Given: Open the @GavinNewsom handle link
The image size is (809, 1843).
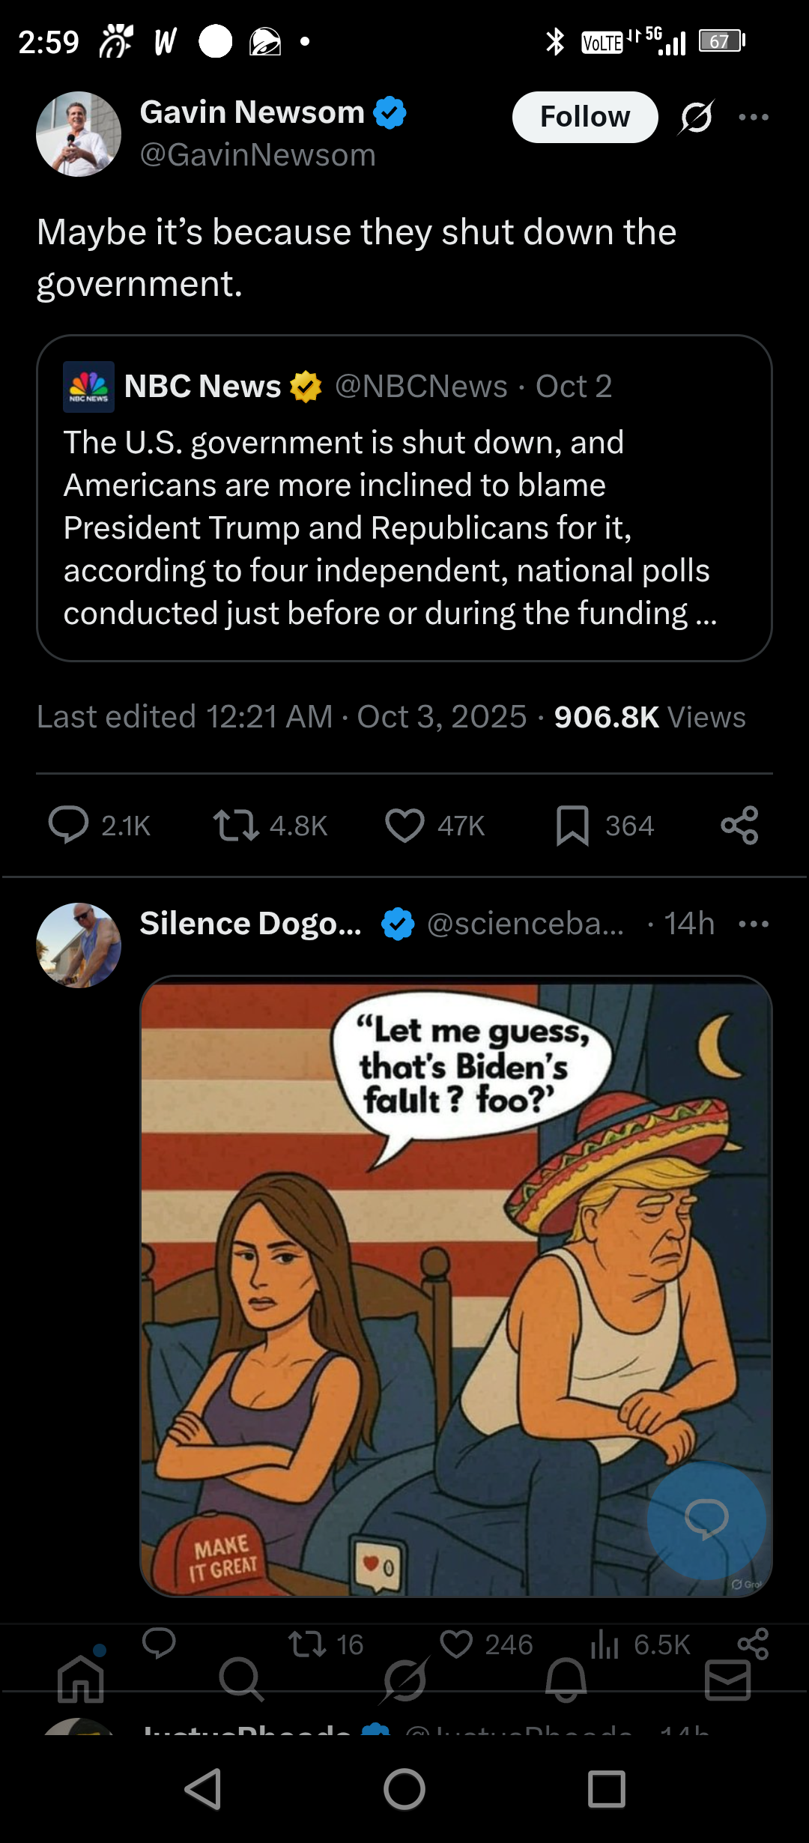Looking at the screenshot, I should coord(258,155).
